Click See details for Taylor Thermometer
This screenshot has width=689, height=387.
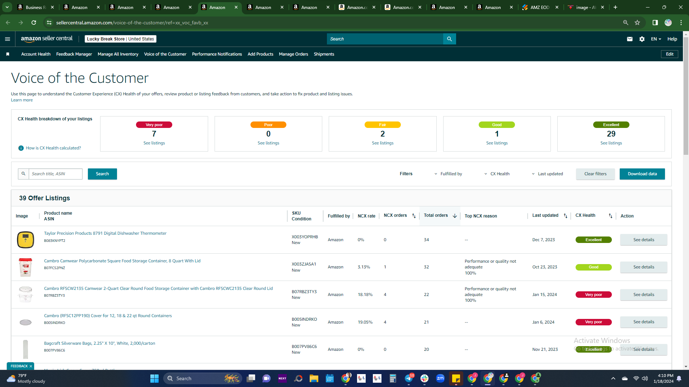(643, 240)
